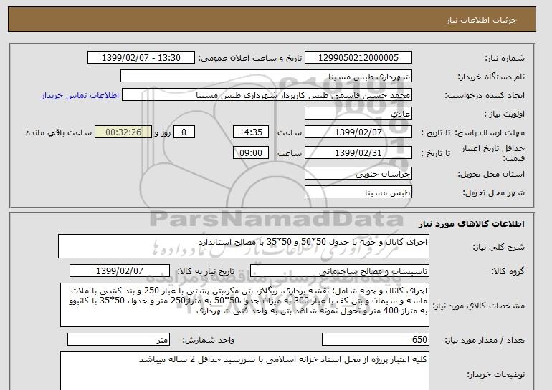Click the label ایجاد کننده درخواست
552x390 pixels.
click(485, 96)
